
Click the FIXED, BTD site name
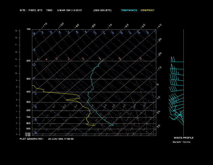[x=35, y=10]
